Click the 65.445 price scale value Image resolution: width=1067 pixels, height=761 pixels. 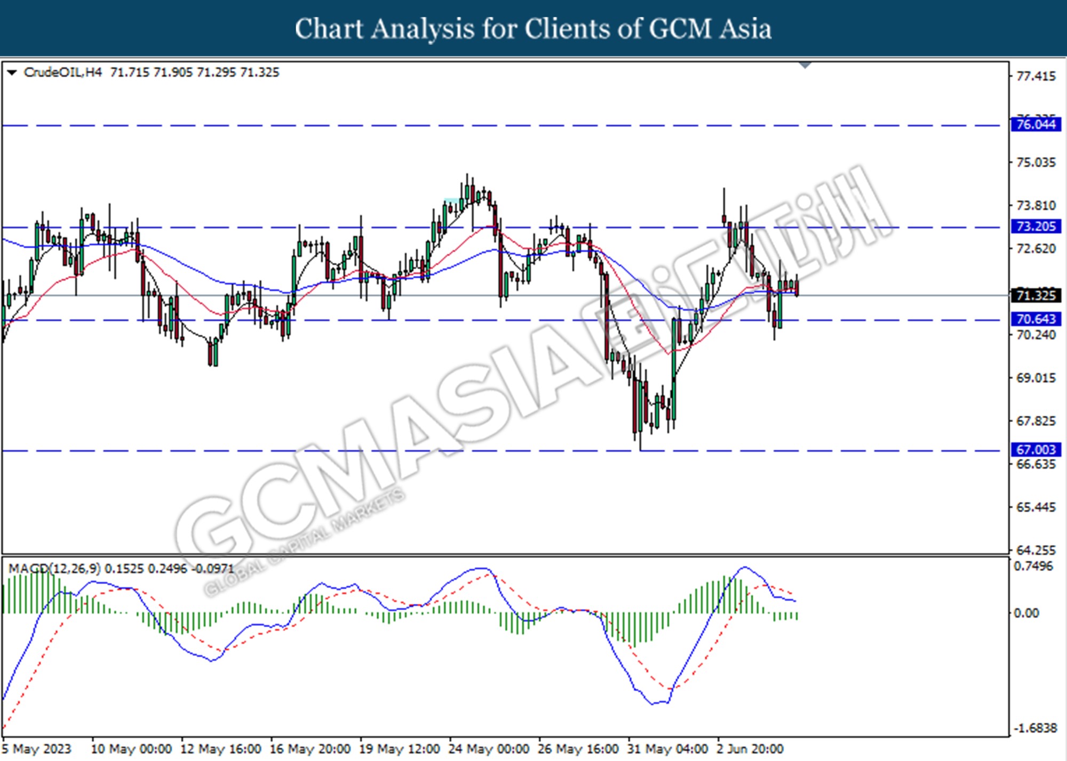tap(1036, 507)
